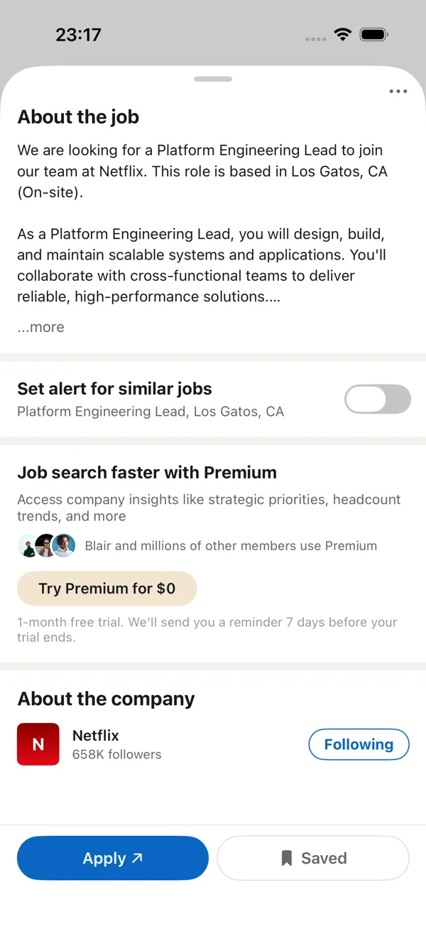426x927 pixels.
Task: Tap the About the job heading
Action: click(78, 117)
